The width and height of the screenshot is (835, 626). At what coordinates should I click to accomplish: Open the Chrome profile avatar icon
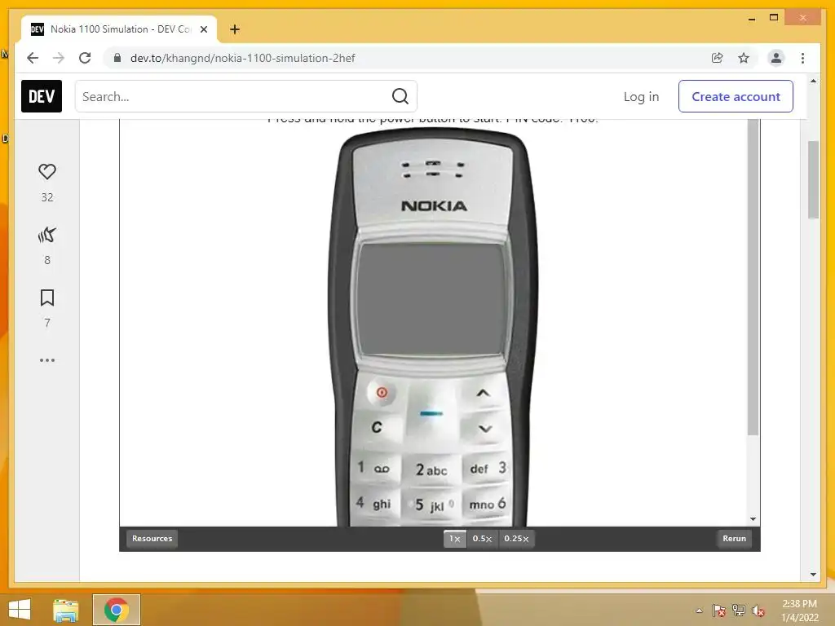click(x=776, y=58)
